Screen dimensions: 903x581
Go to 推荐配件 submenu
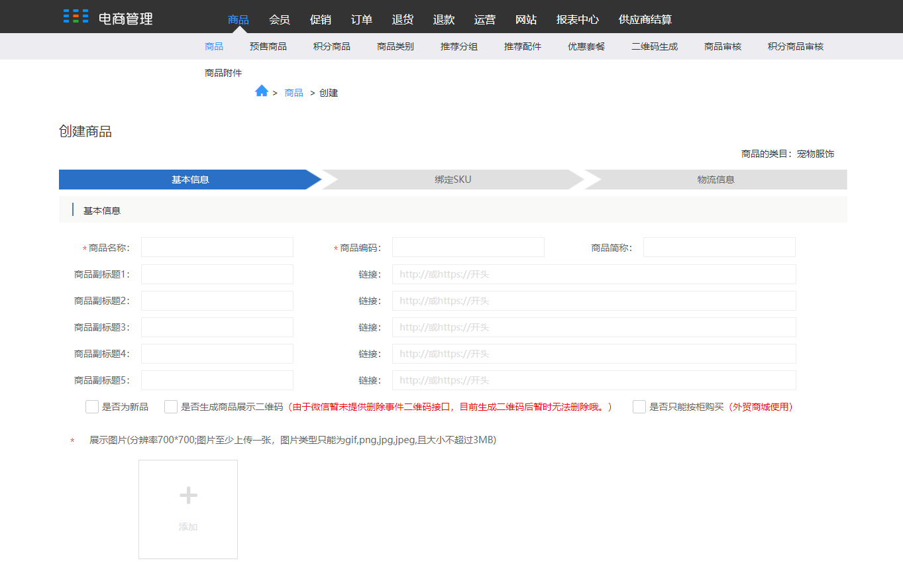(x=523, y=46)
